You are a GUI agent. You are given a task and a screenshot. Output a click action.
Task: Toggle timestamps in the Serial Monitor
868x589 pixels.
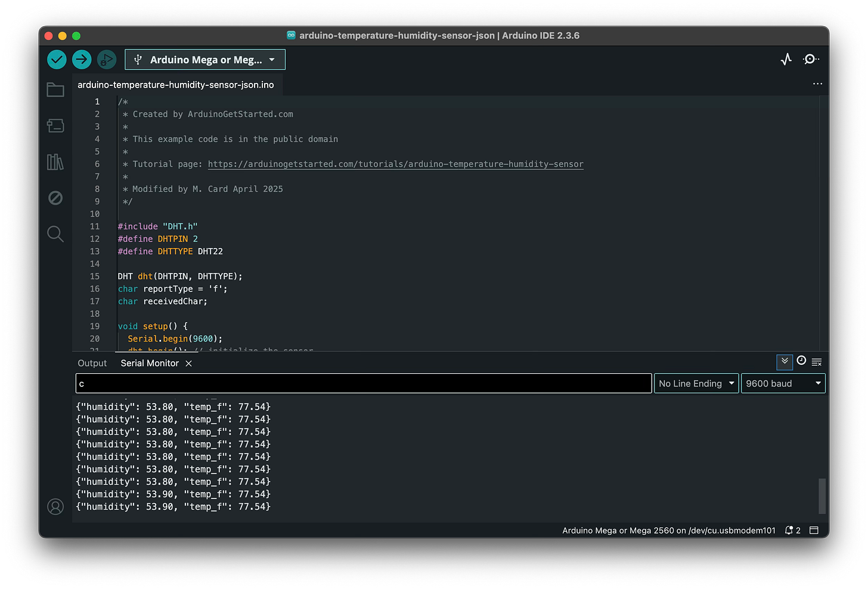click(801, 361)
